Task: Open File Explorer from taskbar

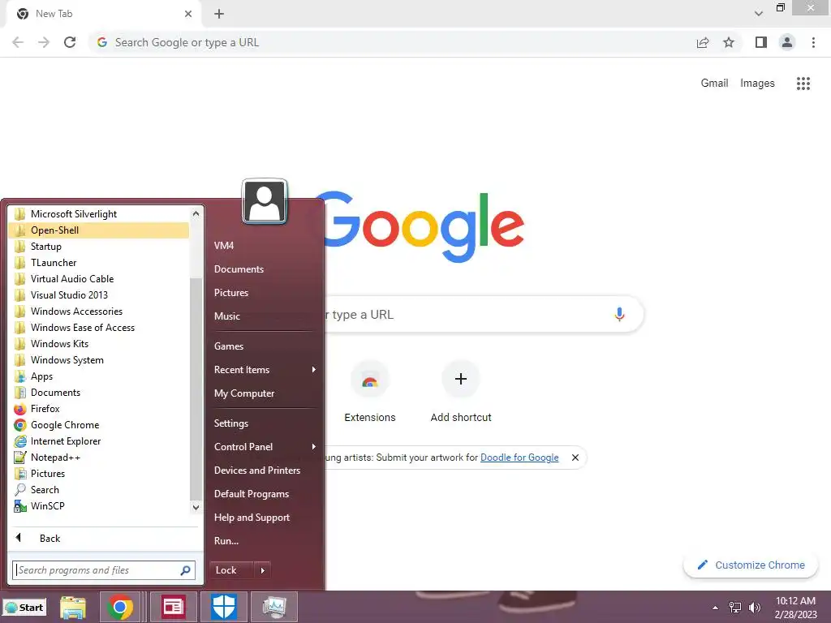Action: pyautogui.click(x=72, y=607)
